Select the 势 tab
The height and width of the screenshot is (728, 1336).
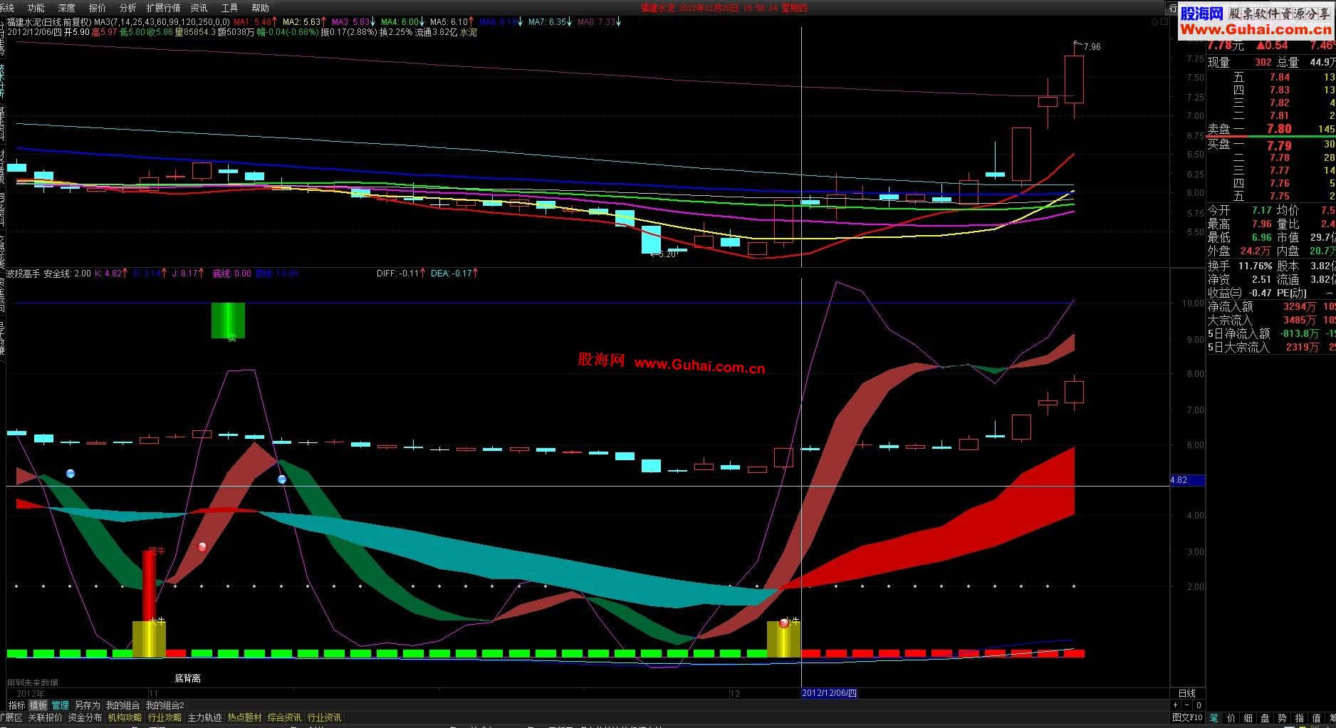click(1282, 717)
